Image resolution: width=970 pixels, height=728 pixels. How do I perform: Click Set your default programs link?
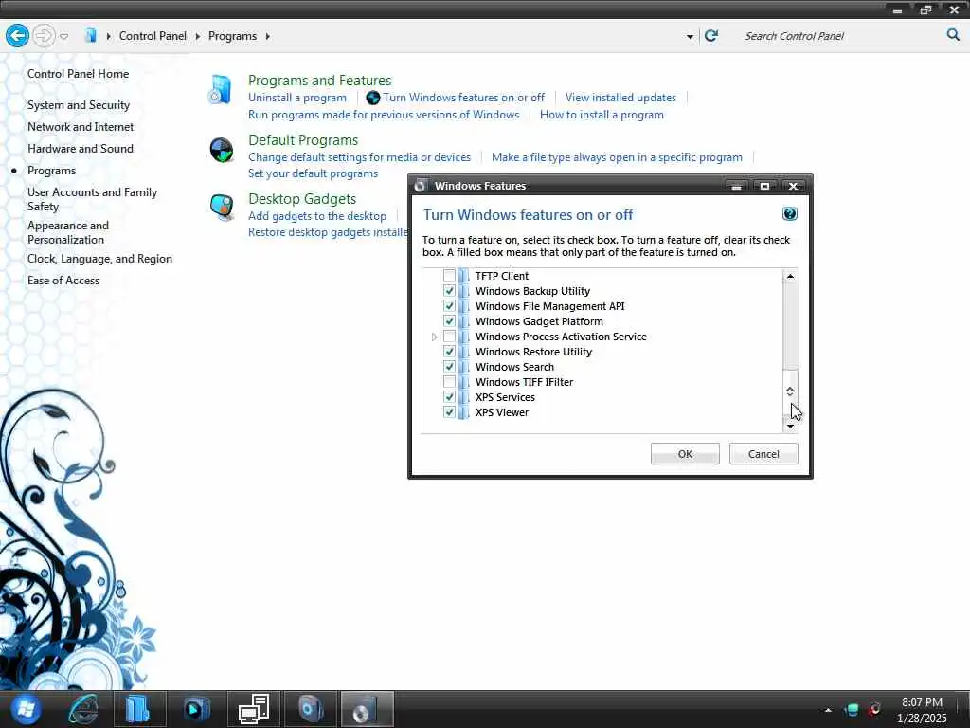313,173
